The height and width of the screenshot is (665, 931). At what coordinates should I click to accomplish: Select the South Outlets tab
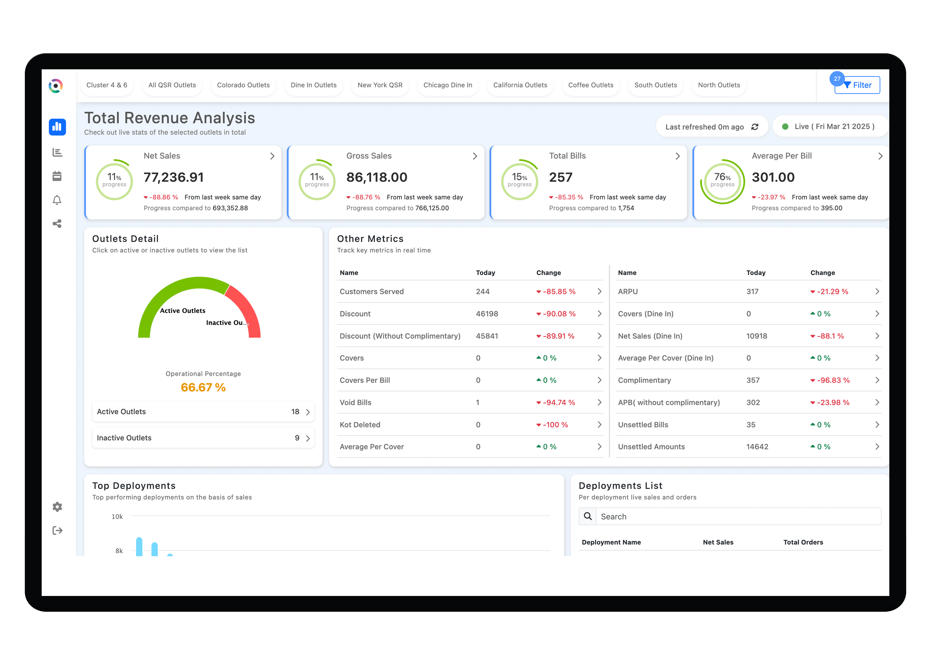tap(656, 85)
